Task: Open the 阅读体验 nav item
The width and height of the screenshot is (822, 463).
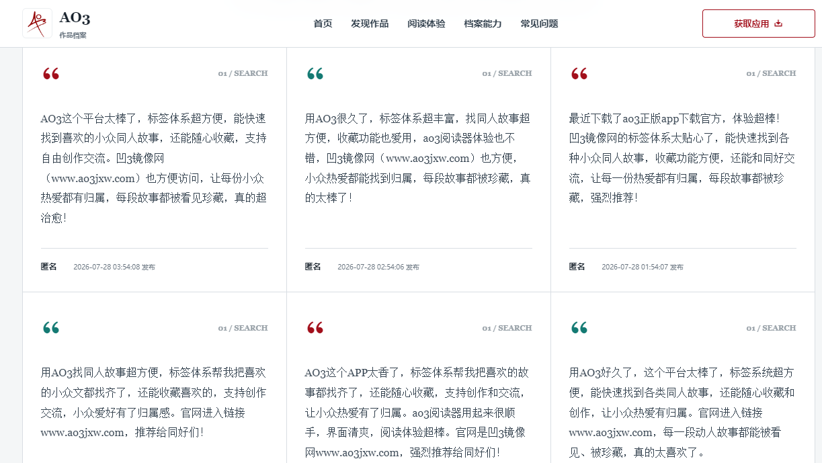Action: [x=426, y=24]
